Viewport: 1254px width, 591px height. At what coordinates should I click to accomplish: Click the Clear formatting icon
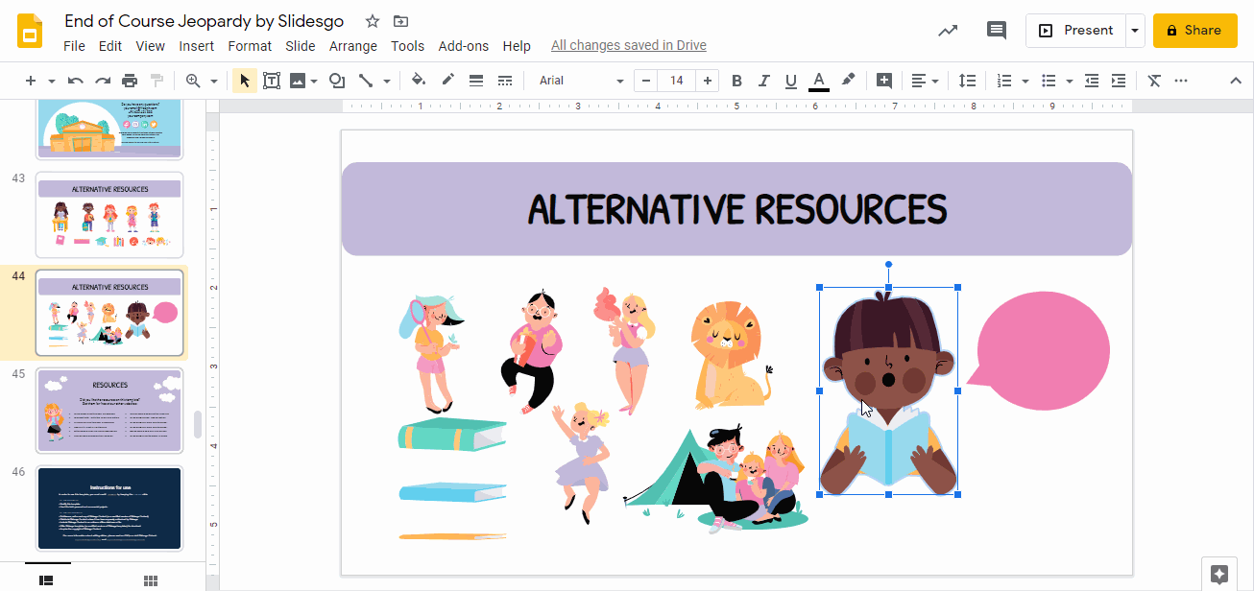click(x=1153, y=81)
